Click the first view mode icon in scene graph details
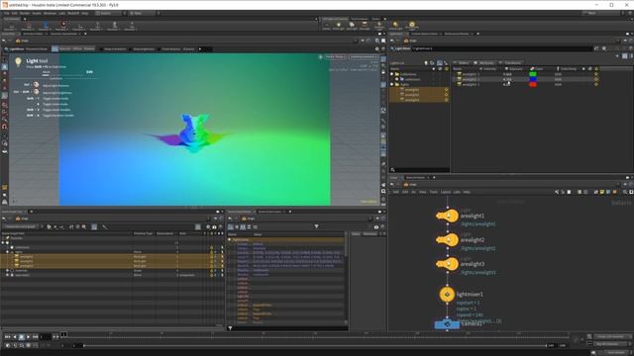The height and width of the screenshot is (356, 634). click(231, 226)
